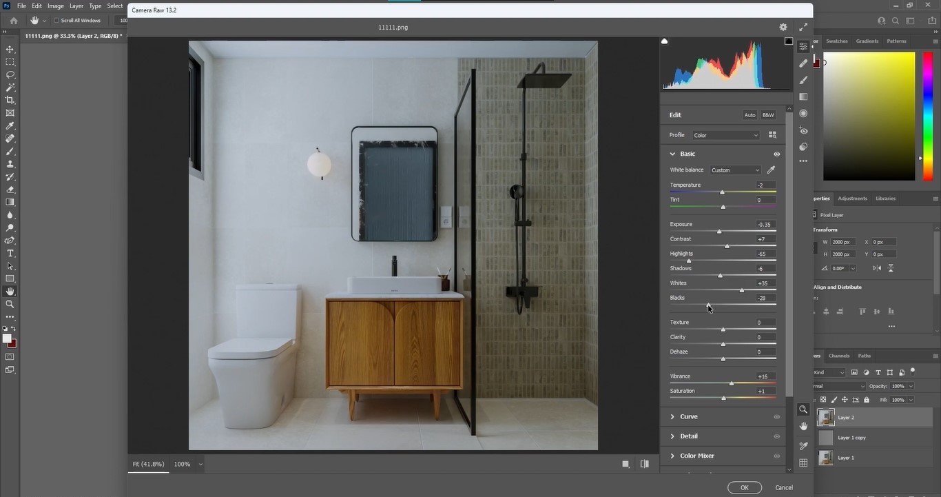Open the Profile Color dropdown
Screen dimensions: 941x497
tap(725, 135)
